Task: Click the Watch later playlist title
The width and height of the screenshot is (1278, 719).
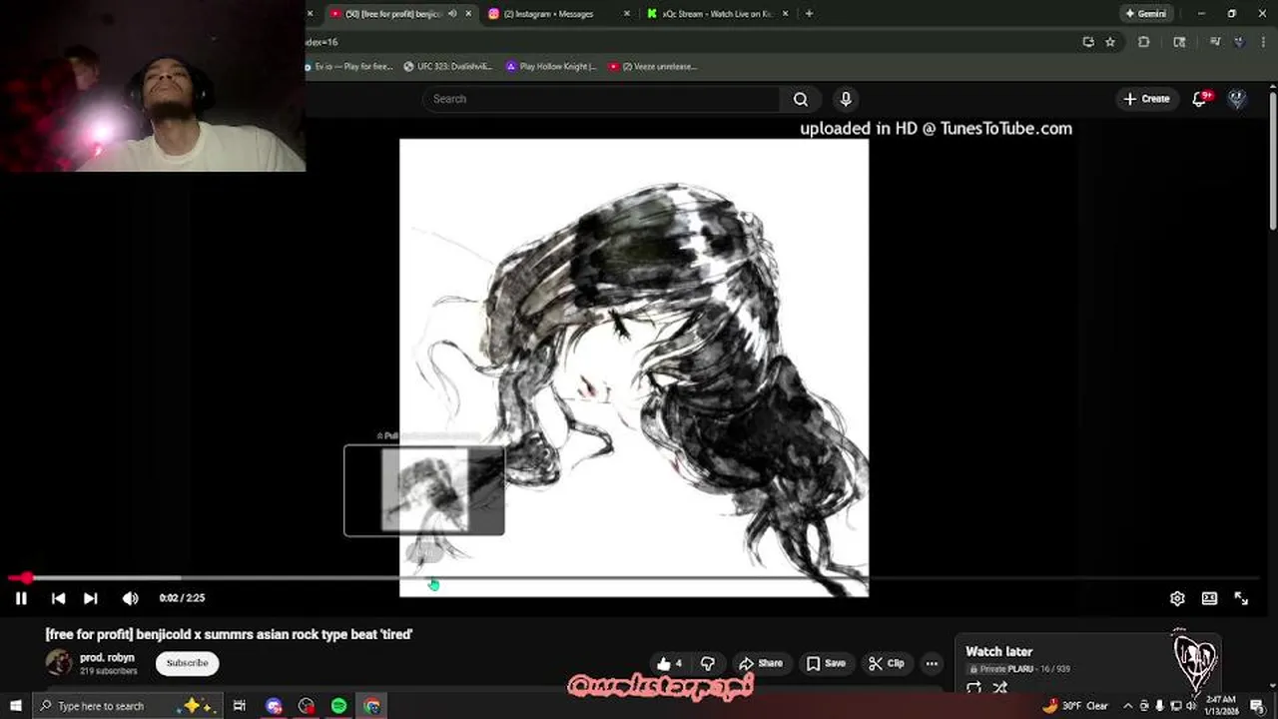Action: [x=998, y=651]
